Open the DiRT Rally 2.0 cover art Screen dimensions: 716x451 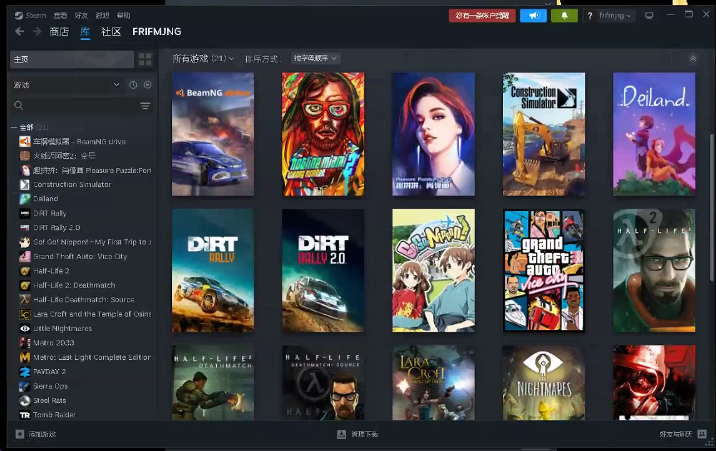pos(323,270)
